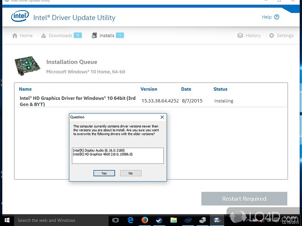This screenshot has height=226, width=302.
Task: Click the motherboard thumbnail image
Action: click(x=27, y=66)
